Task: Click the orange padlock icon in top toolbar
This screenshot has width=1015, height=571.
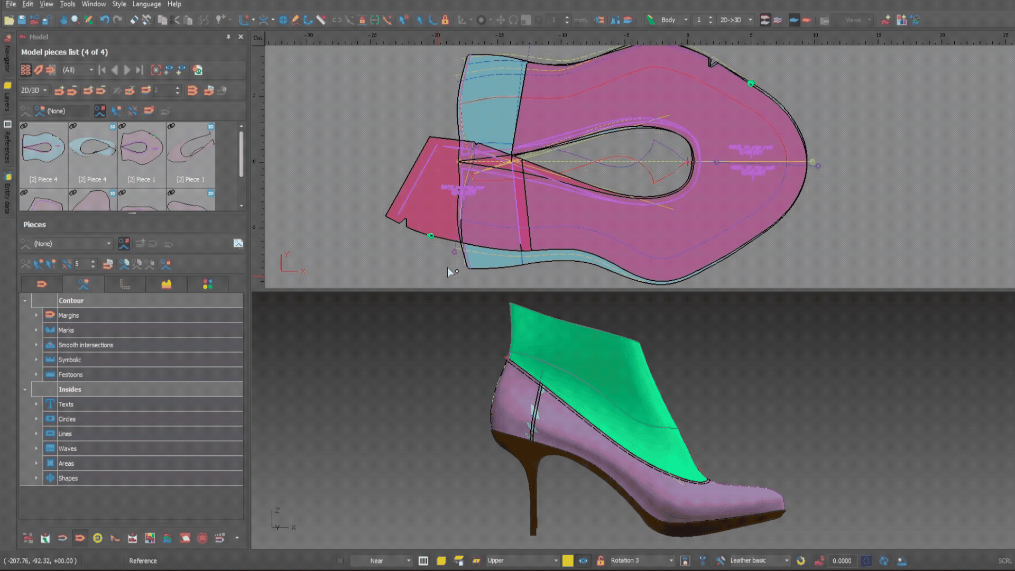Action: coord(445,20)
